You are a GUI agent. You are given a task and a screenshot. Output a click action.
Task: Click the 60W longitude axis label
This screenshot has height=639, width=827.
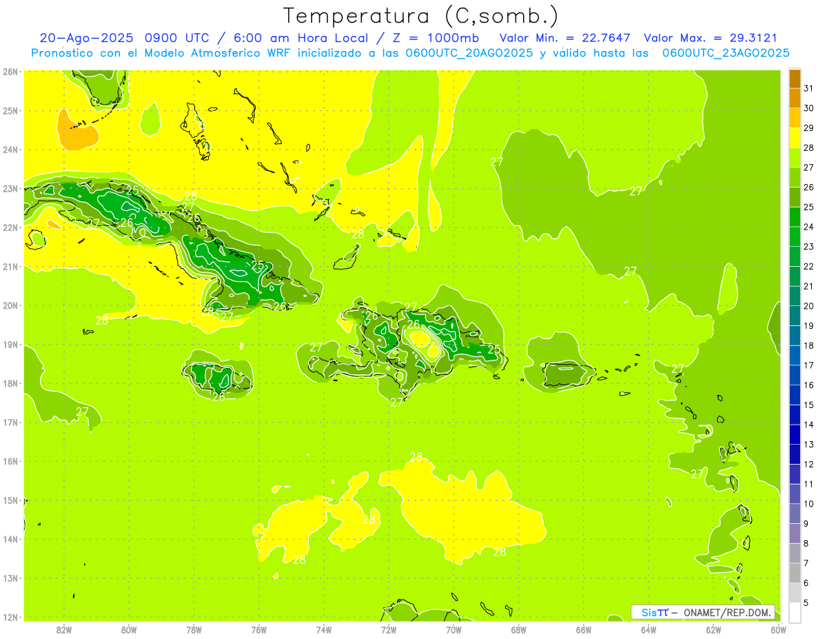[x=779, y=629]
